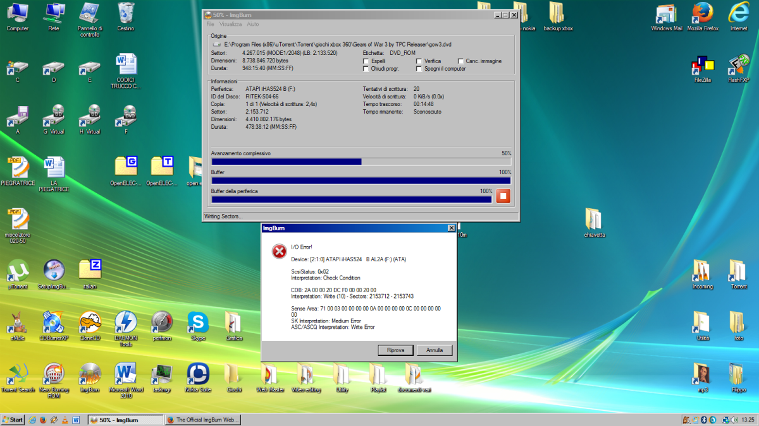Open the Nero Burning ROM shortcut
Screen dimensions: 759x426
point(54,374)
